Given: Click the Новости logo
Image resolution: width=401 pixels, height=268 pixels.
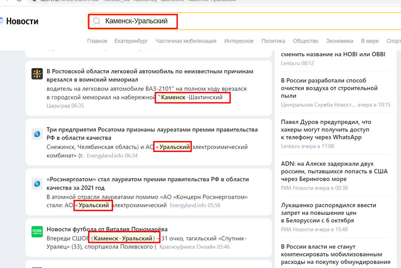Looking at the screenshot, I should (x=20, y=21).
